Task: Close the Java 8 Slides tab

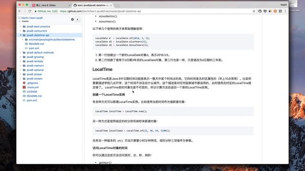Action: point(70,5)
